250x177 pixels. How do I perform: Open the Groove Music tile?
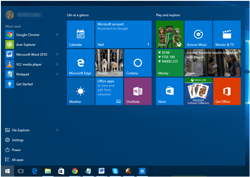(199, 34)
